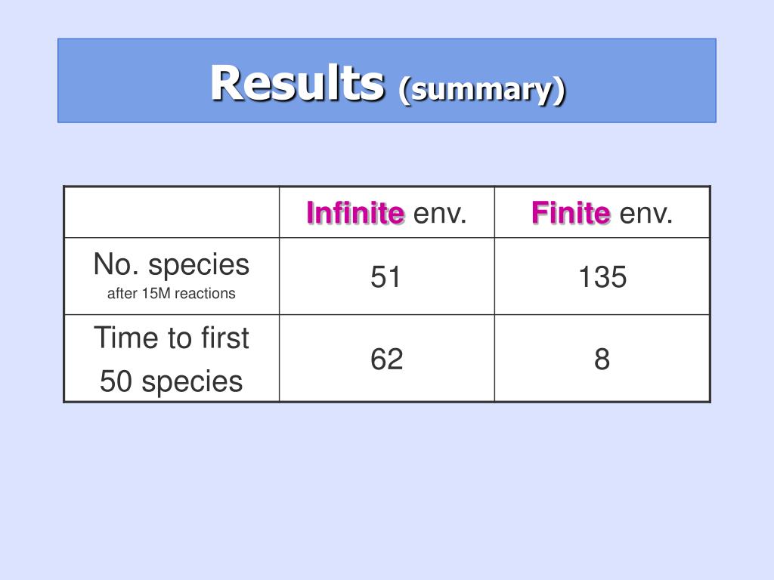Click the env. text after Finite
774x580 pixels.
pos(646,214)
